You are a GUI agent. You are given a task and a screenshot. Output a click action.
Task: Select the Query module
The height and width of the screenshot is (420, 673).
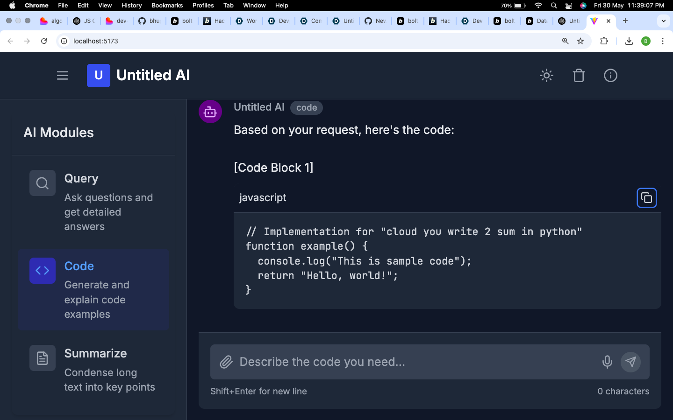click(93, 202)
